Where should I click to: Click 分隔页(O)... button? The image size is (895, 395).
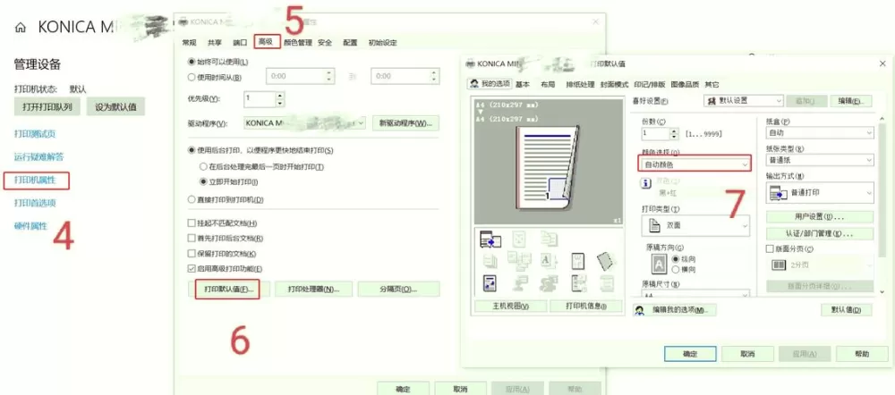[x=399, y=289]
